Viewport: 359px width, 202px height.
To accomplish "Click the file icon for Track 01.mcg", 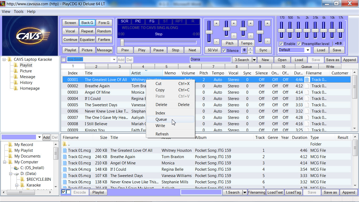I will coord(65,150).
